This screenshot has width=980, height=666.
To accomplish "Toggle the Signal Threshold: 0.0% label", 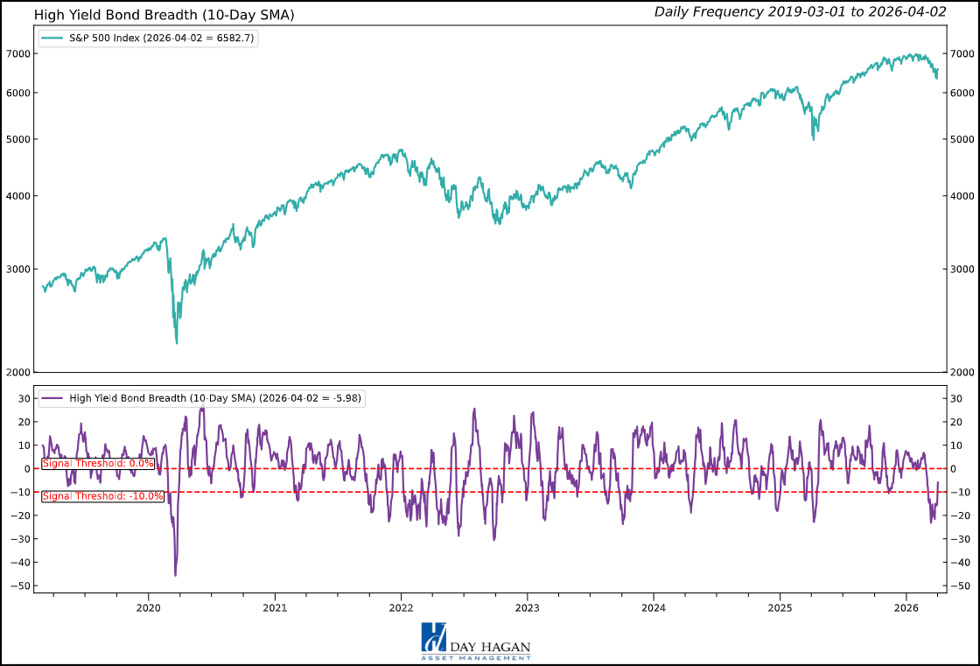I will [96, 463].
